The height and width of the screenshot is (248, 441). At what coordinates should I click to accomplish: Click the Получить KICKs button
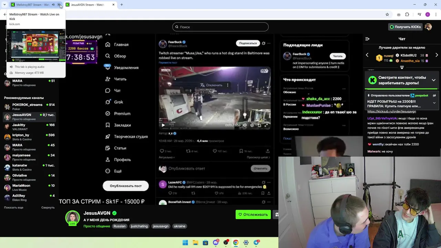point(405,27)
